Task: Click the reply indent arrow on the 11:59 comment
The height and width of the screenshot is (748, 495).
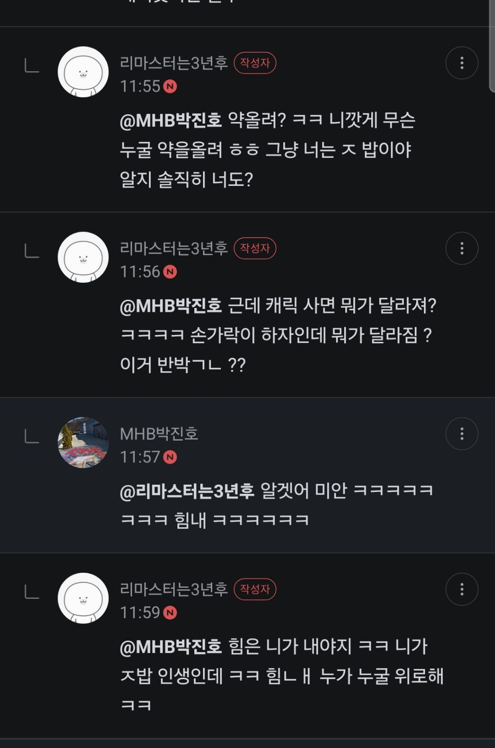Action: pyautogui.click(x=32, y=592)
